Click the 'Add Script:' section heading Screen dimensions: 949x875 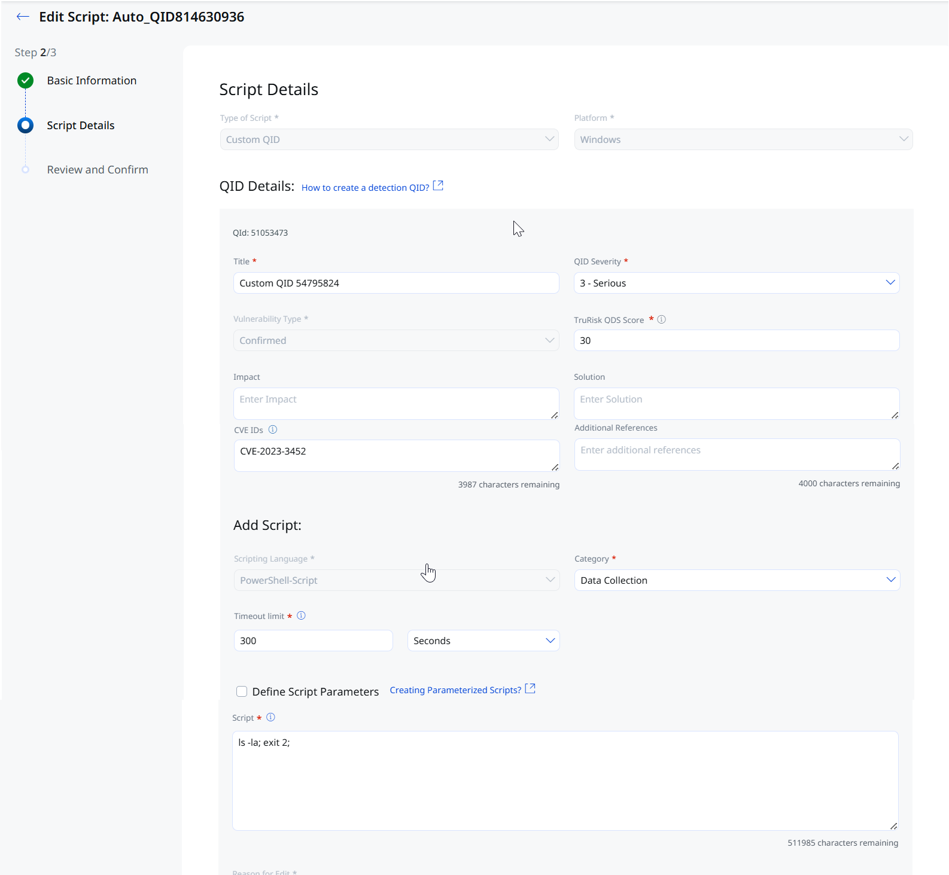tap(267, 525)
